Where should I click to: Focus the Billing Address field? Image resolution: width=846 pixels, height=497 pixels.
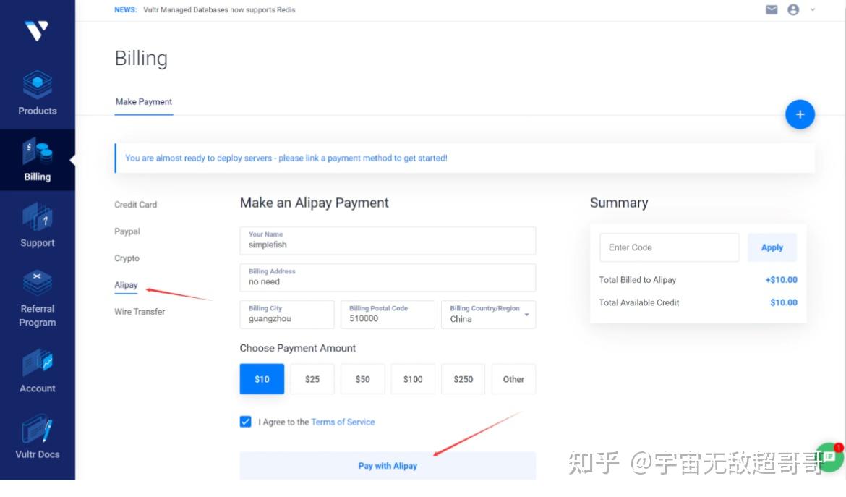click(x=388, y=277)
